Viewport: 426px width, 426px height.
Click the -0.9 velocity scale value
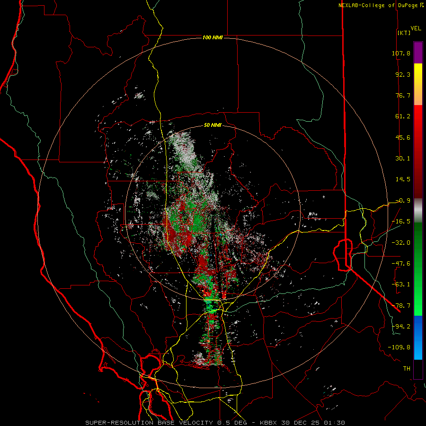tap(403, 201)
